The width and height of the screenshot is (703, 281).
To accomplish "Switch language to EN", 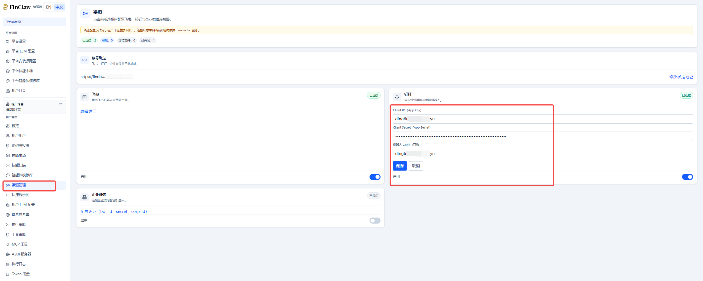I will tap(49, 7).
